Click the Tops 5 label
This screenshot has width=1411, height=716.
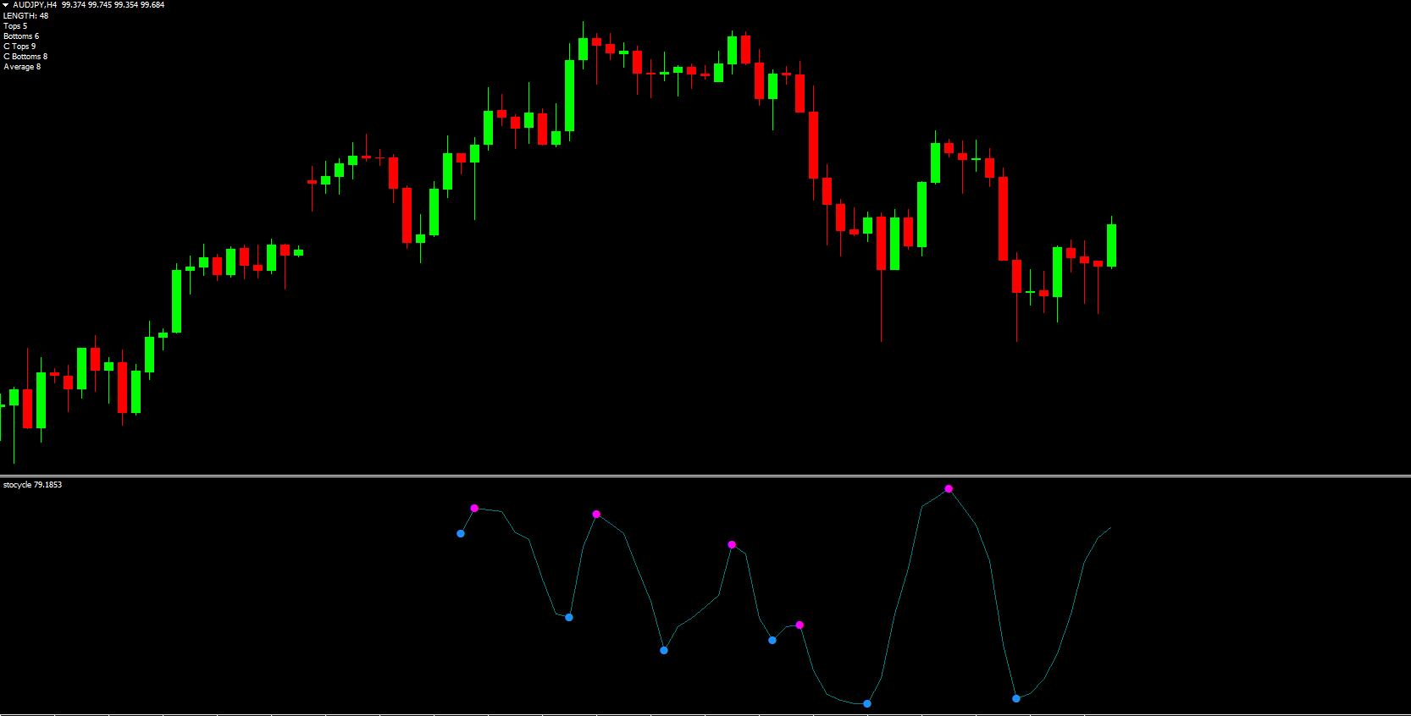(15, 26)
